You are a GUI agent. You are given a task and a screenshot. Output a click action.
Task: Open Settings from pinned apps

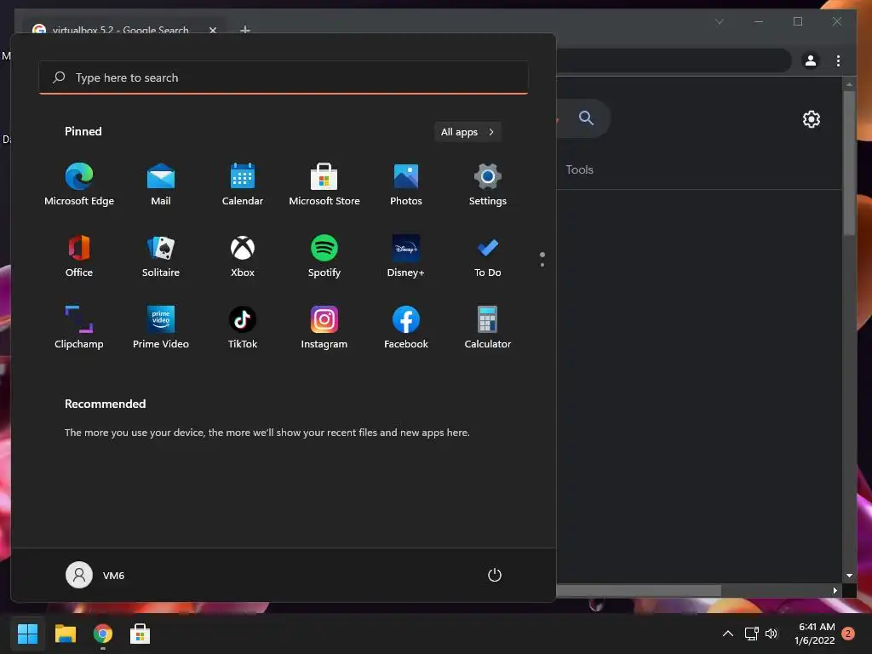(488, 185)
